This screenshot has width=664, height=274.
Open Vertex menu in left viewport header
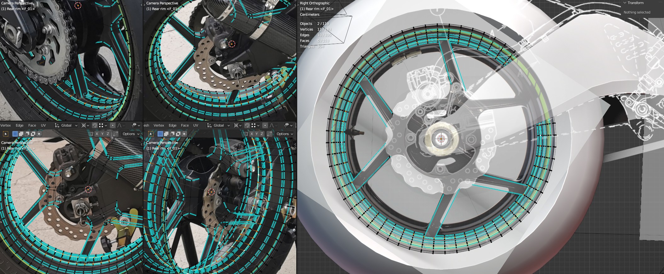tap(6, 125)
